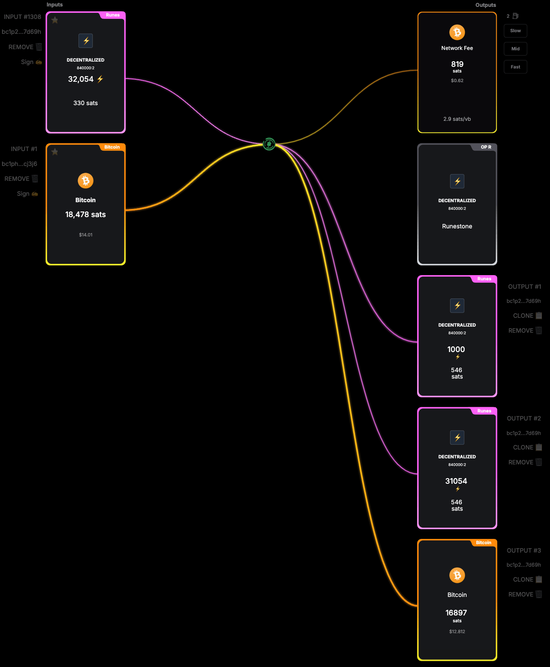This screenshot has width=550, height=667.
Task: Click the trash icon beside REMOVE for output #1
Action: [x=539, y=330]
